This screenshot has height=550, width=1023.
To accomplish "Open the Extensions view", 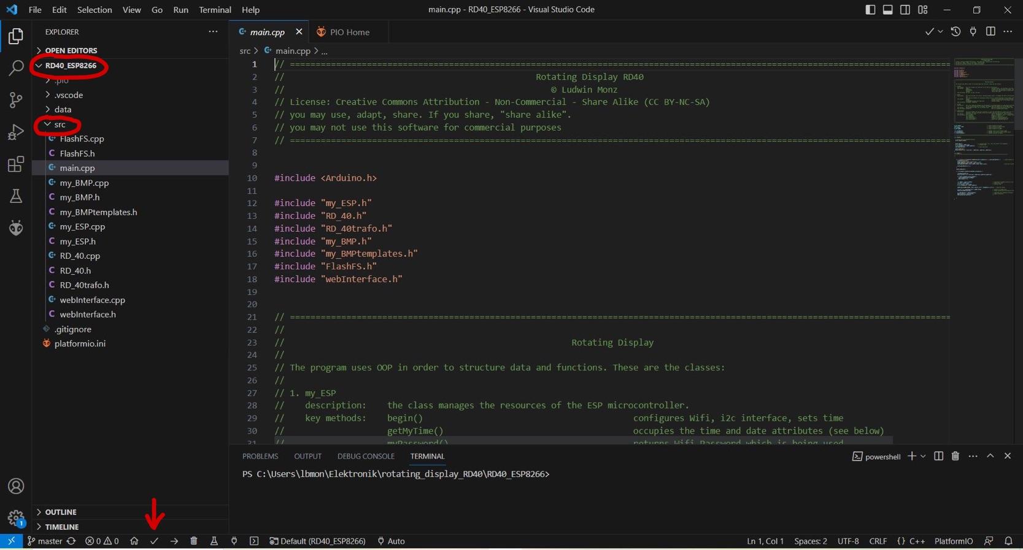I will 16,164.
